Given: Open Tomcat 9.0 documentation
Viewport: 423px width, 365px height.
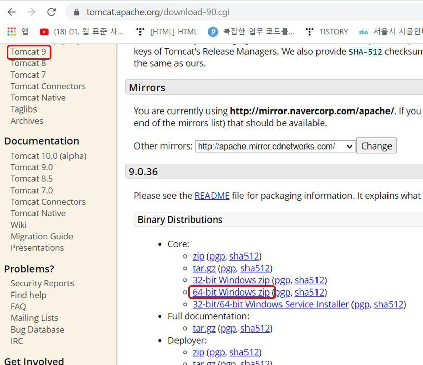Looking at the screenshot, I should [31, 167].
